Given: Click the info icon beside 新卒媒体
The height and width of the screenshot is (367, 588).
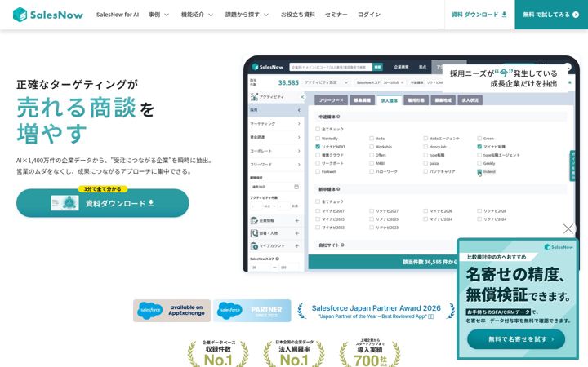Looking at the screenshot, I should [338, 189].
